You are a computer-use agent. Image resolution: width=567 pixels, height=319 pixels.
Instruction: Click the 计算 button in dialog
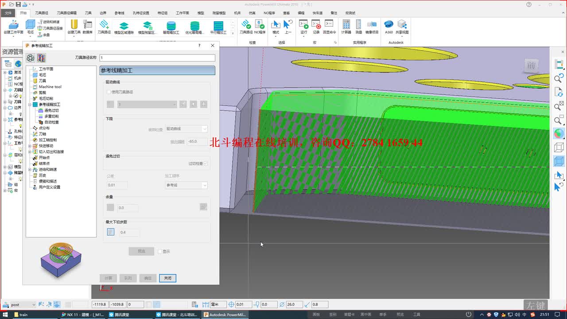(x=109, y=278)
